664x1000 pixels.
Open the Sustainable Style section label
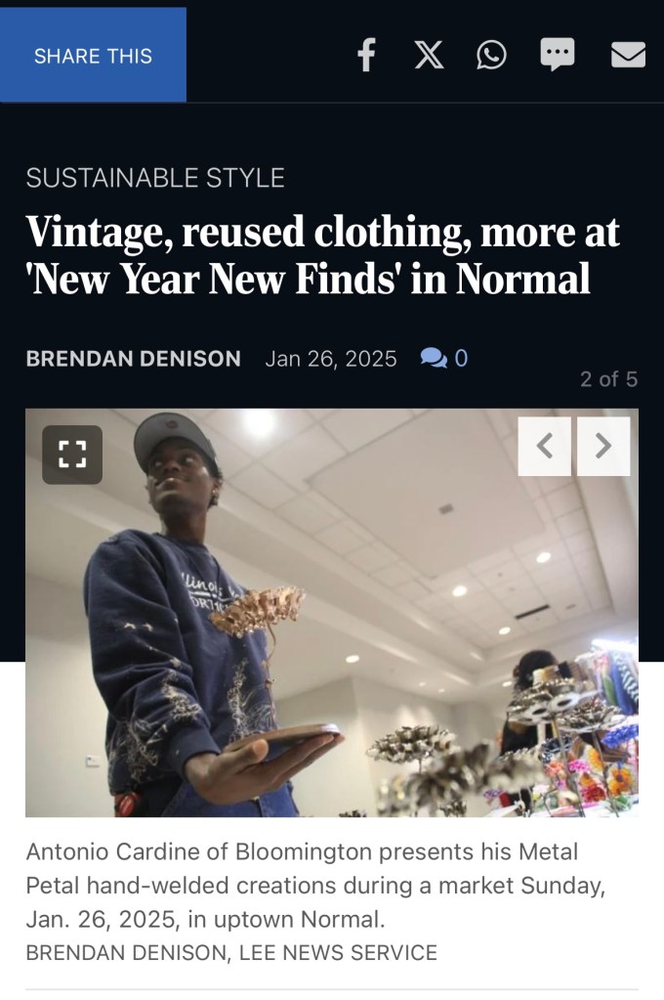pyautogui.click(x=155, y=177)
